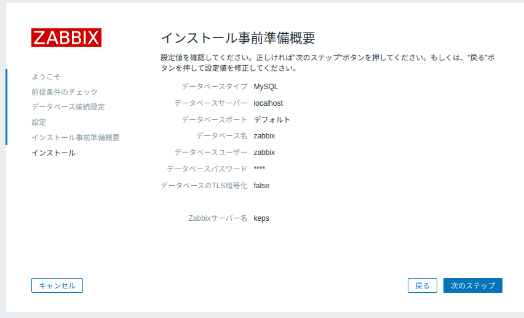Click the データベースタイプ label

(214, 87)
